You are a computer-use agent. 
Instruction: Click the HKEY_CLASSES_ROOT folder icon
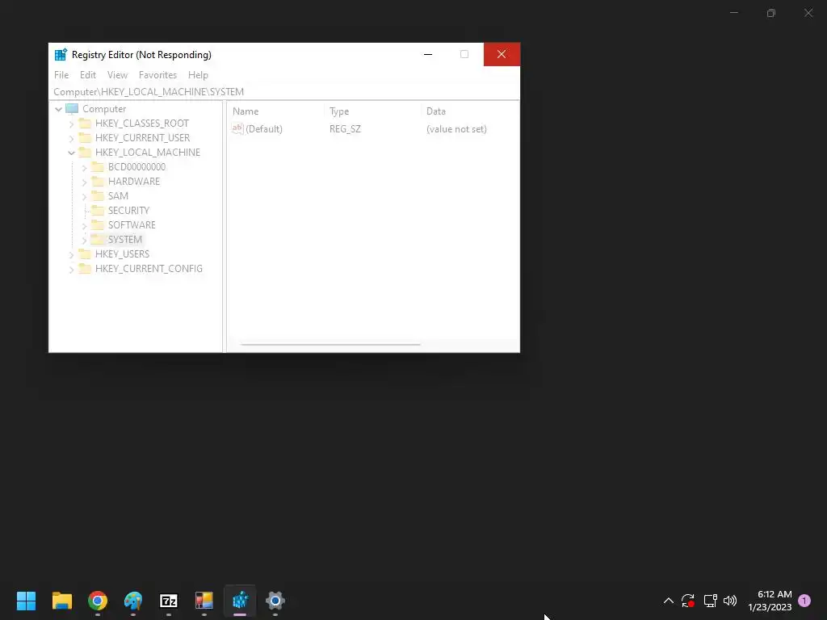pos(85,124)
